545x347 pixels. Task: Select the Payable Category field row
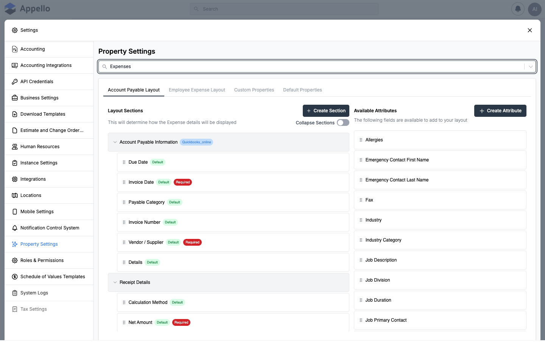[x=233, y=202]
